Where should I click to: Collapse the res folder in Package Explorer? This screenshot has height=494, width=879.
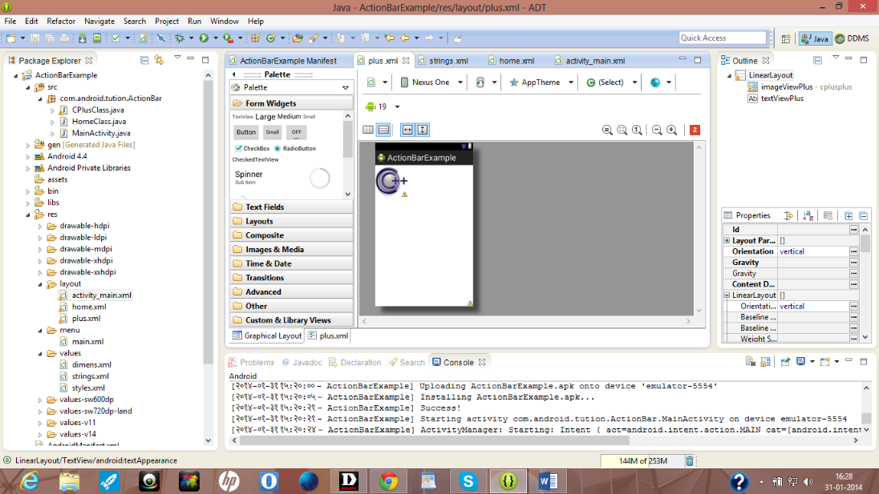pos(26,214)
